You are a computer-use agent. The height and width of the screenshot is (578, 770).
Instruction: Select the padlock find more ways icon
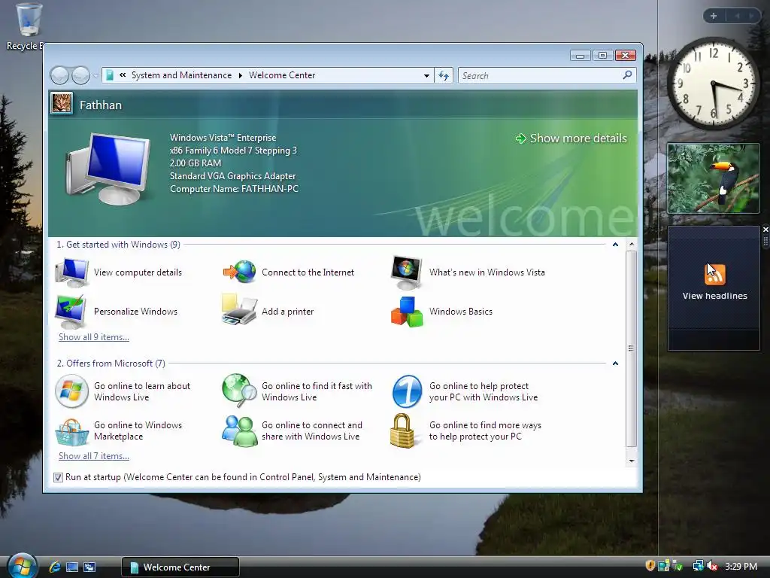point(402,430)
